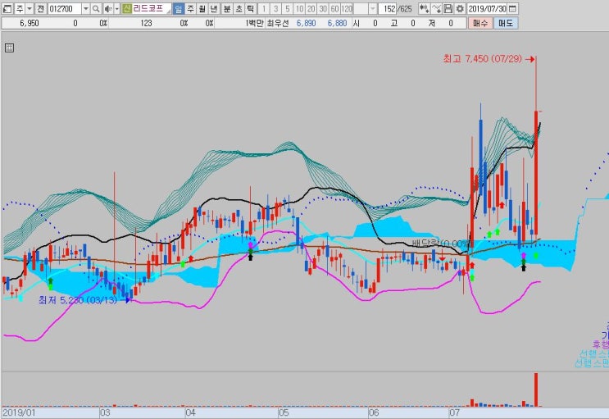This screenshot has width=609, height=419.
Task: Click the best bid price 6,880
Action: pos(337,23)
